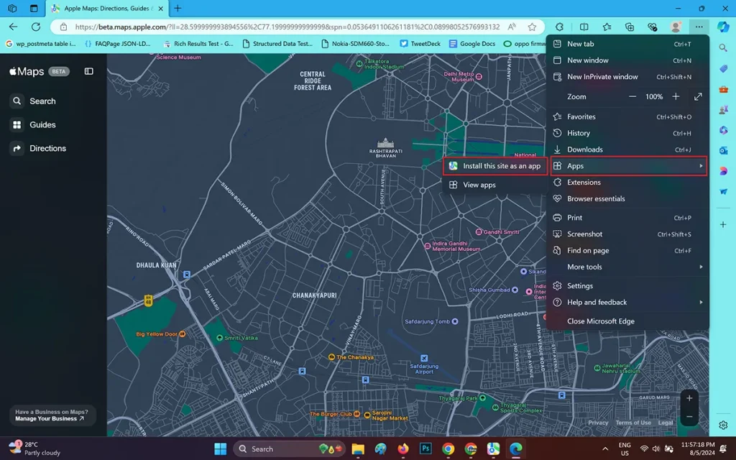
Task: Open Photoshop from the taskbar
Action: click(x=425, y=448)
